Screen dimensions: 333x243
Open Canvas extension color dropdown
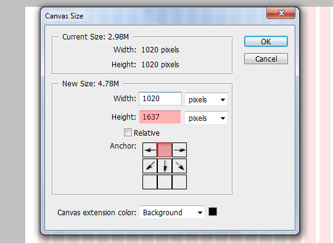click(172, 212)
